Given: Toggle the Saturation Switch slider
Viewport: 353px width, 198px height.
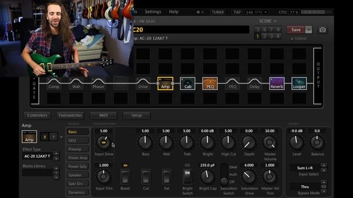Looking at the screenshot, I should pyautogui.click(x=224, y=174).
